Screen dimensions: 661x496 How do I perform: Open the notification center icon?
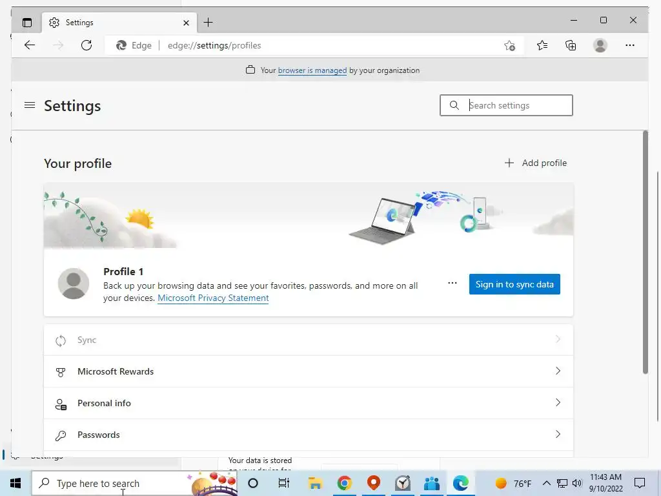[x=640, y=483]
